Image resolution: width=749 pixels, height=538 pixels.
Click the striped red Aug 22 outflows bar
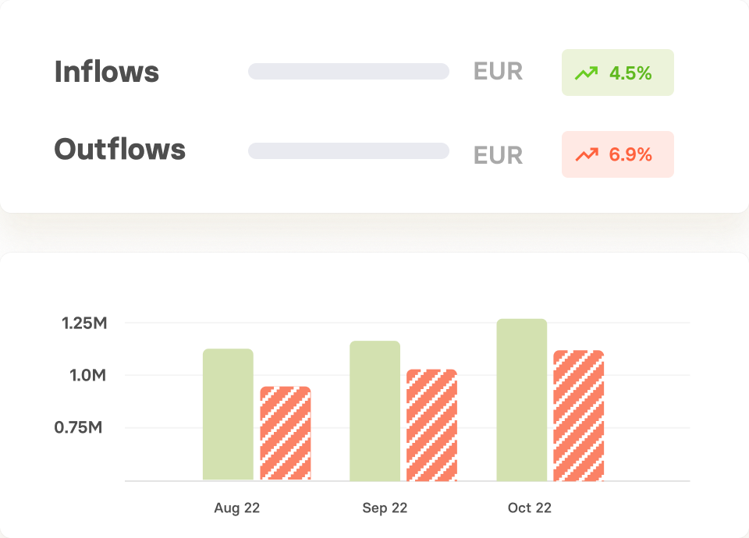[286, 433]
